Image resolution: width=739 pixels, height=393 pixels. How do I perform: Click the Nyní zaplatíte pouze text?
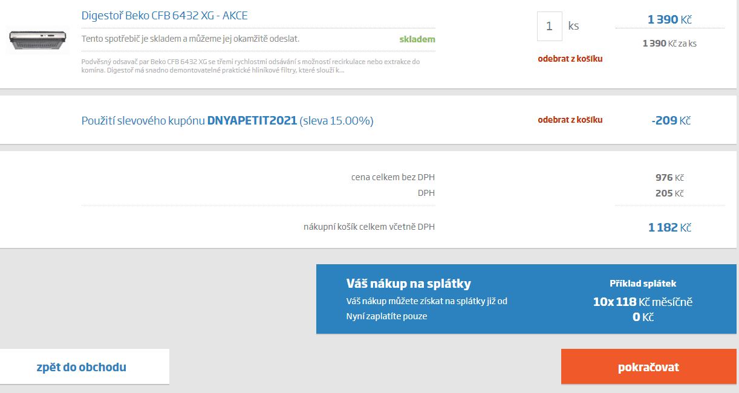click(386, 316)
